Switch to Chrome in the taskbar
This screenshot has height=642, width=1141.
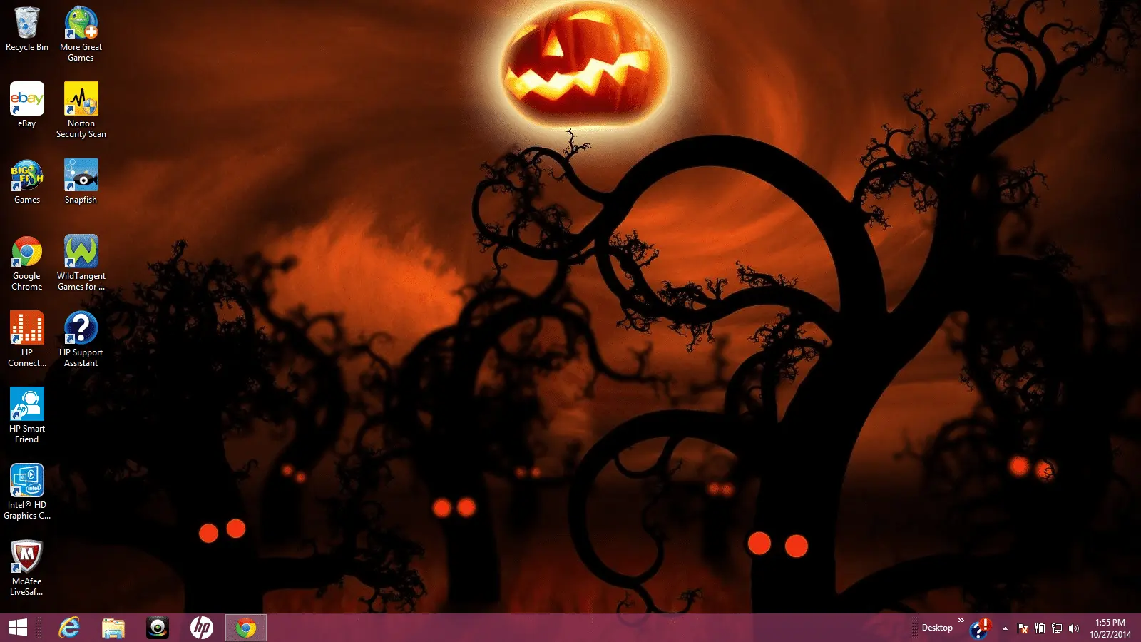246,628
